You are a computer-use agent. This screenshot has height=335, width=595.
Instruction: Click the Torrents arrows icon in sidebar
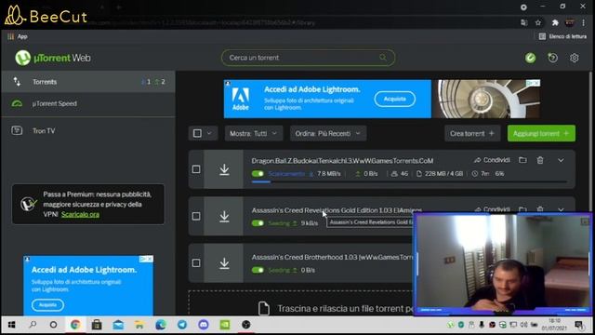tap(17, 81)
